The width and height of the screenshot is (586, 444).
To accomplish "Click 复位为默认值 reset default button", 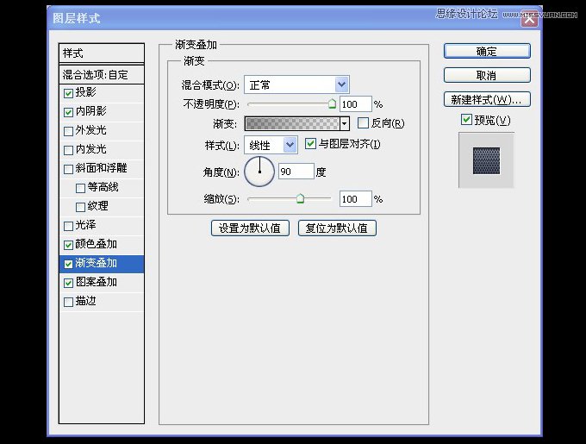I will click(337, 228).
